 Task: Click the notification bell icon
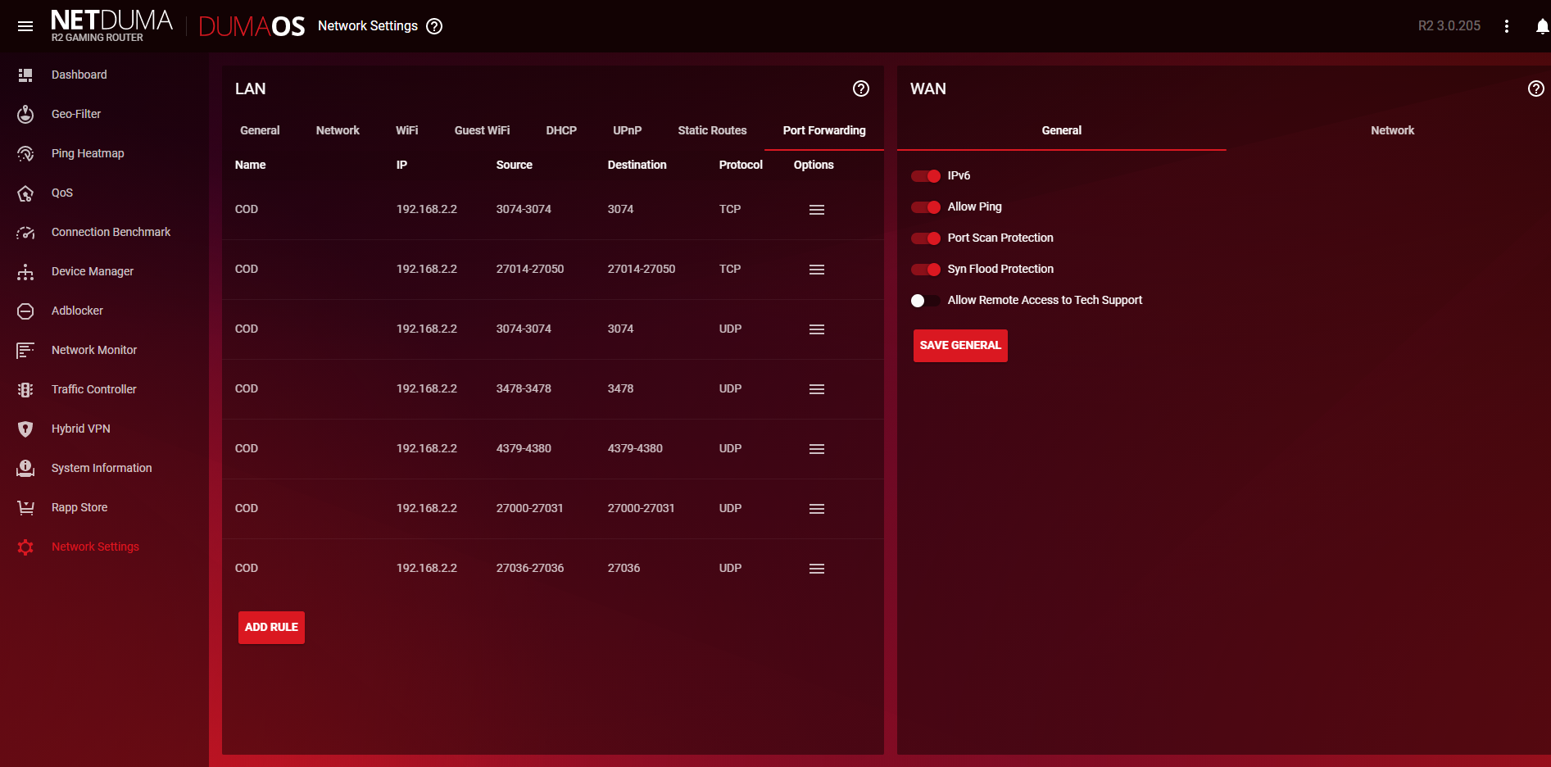point(1541,26)
